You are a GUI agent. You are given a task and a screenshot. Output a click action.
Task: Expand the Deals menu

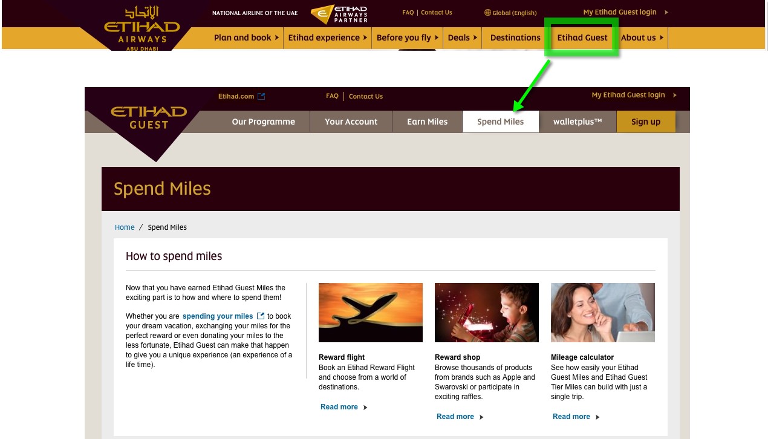(x=463, y=37)
